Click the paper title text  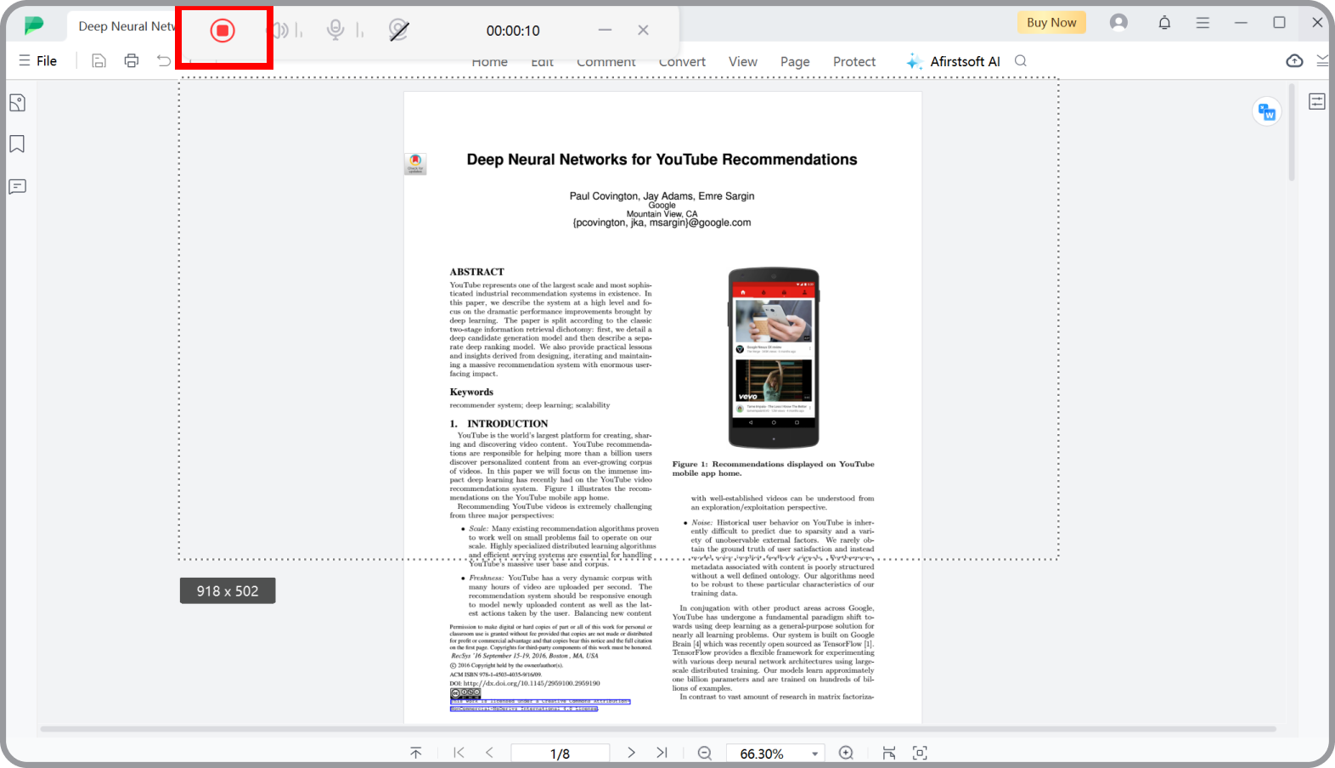point(662,160)
